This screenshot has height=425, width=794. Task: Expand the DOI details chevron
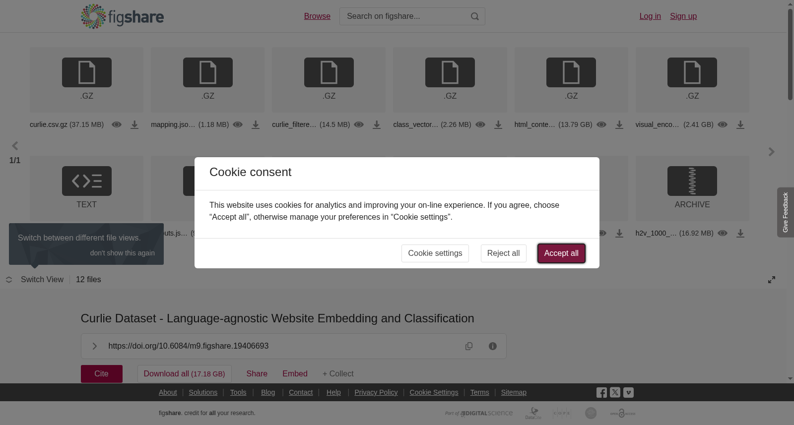coord(95,346)
